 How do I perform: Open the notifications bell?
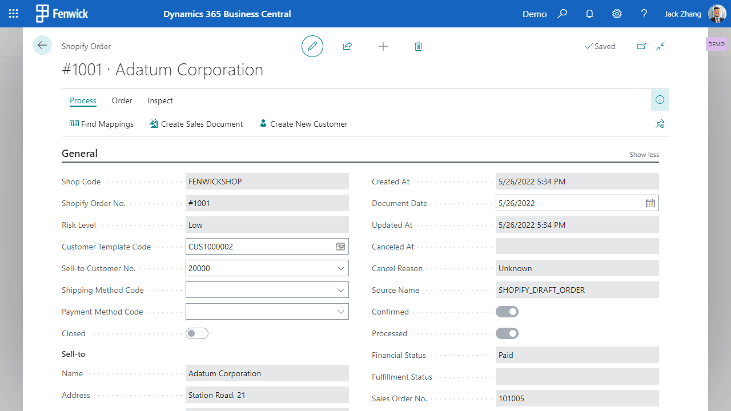[x=590, y=14]
